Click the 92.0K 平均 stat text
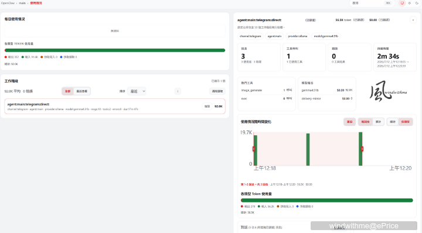The height and width of the screenshot is (233, 422). (12, 91)
